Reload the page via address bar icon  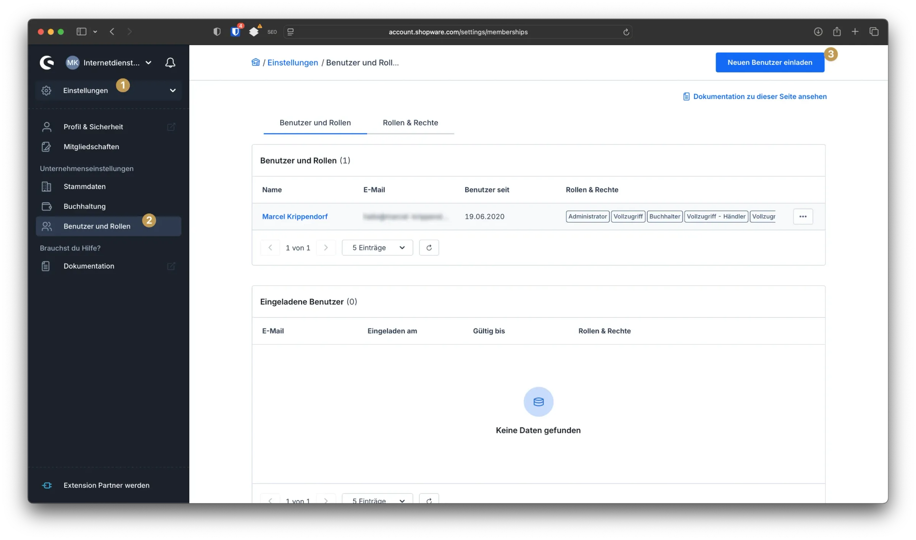click(x=626, y=32)
